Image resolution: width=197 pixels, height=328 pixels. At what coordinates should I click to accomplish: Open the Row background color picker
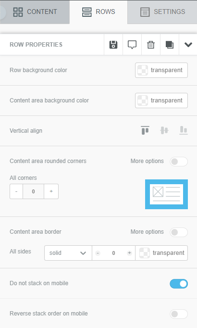(x=161, y=70)
